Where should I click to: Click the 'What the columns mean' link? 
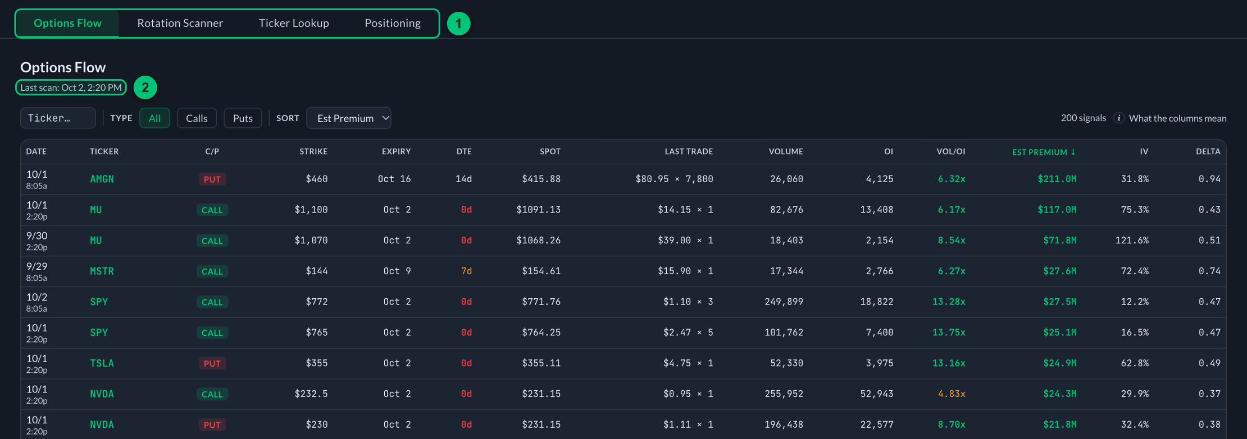point(1177,118)
